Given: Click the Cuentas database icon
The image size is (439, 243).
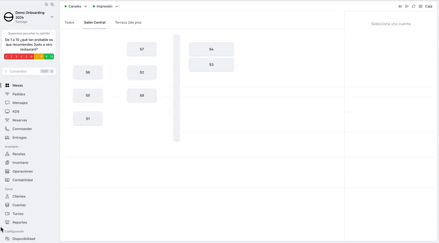Looking at the screenshot, I should (8, 205).
